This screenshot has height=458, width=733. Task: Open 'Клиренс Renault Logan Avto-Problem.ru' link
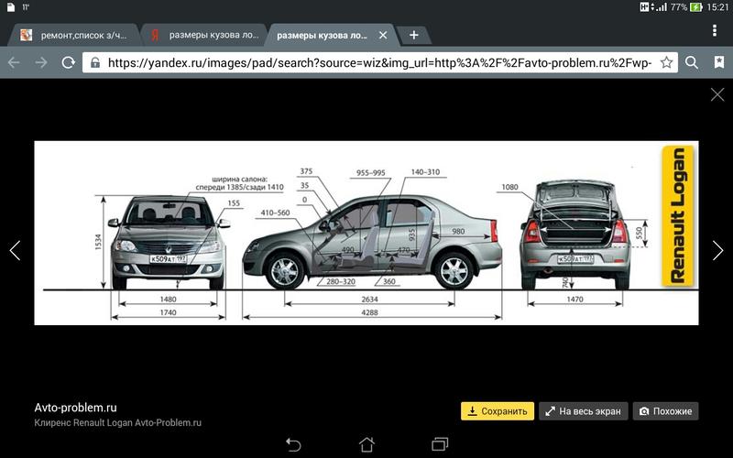(118, 423)
